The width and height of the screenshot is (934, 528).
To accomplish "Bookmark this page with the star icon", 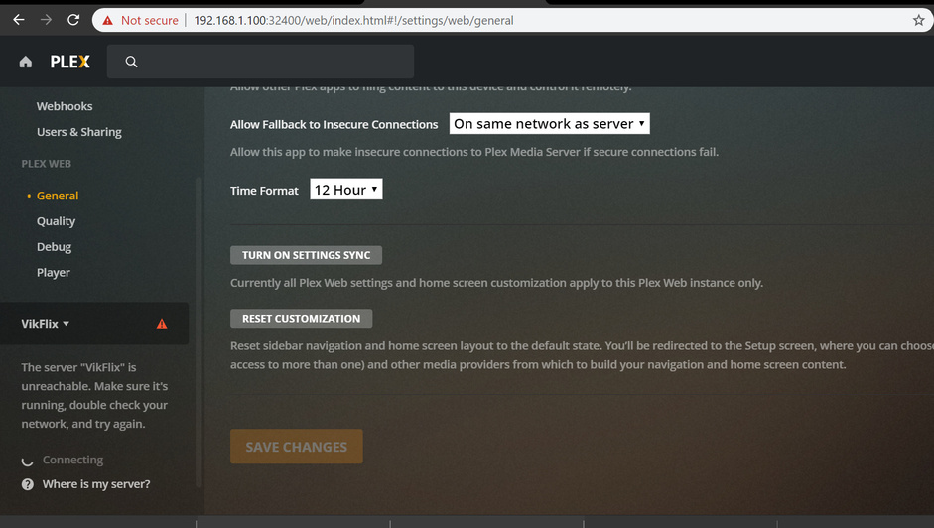I will tap(918, 20).
